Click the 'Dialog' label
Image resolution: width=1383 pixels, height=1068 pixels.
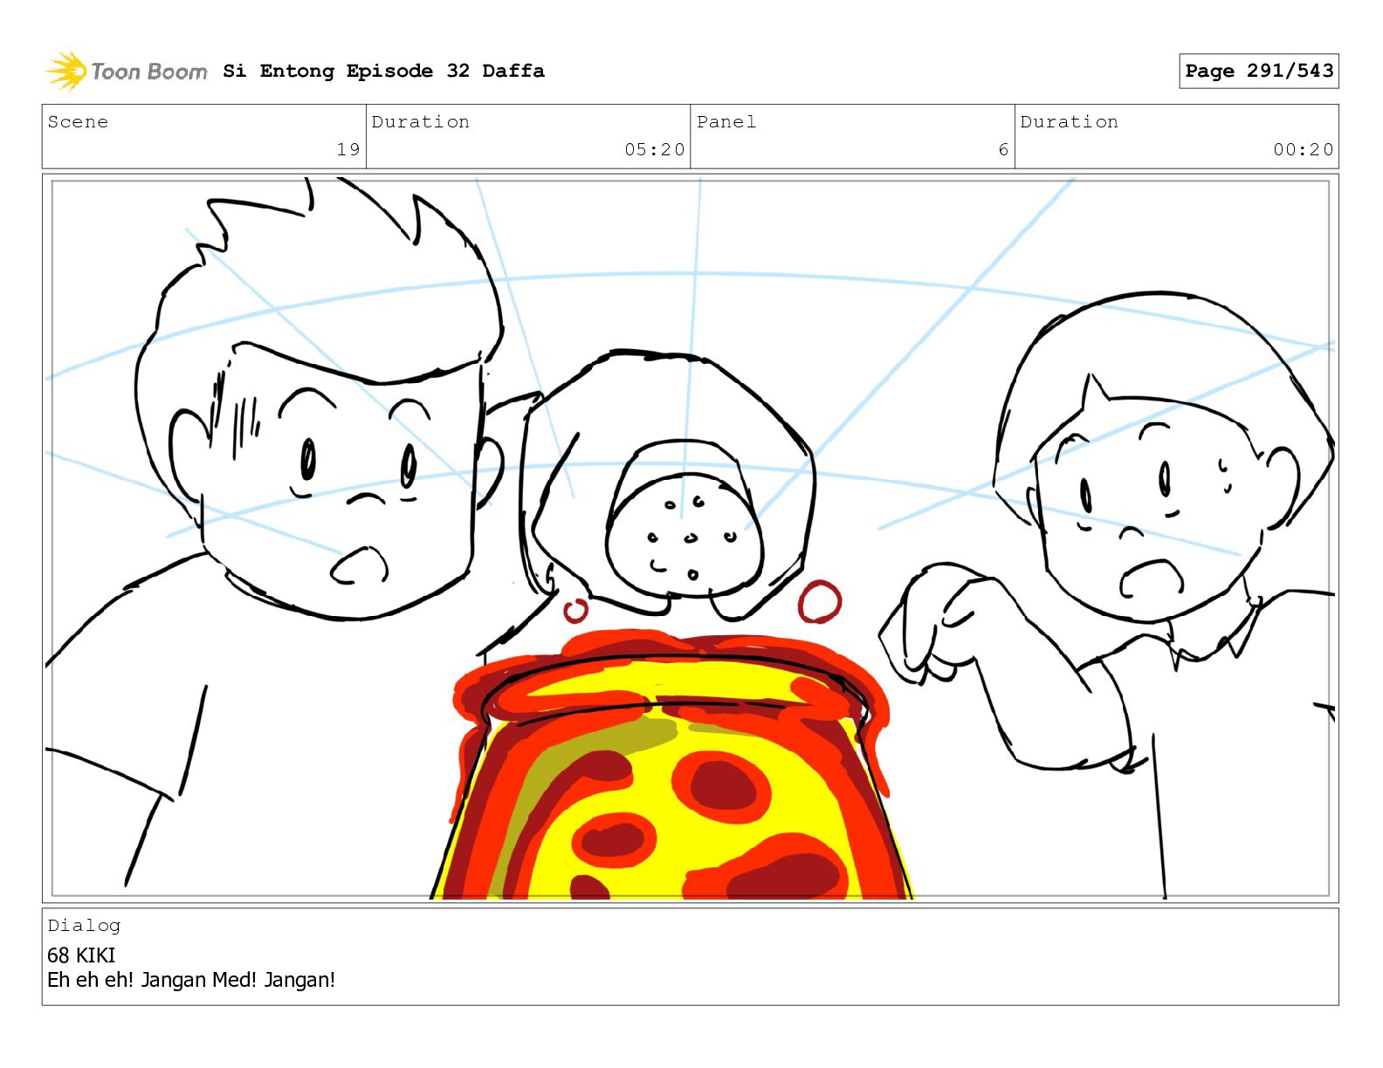click(84, 925)
